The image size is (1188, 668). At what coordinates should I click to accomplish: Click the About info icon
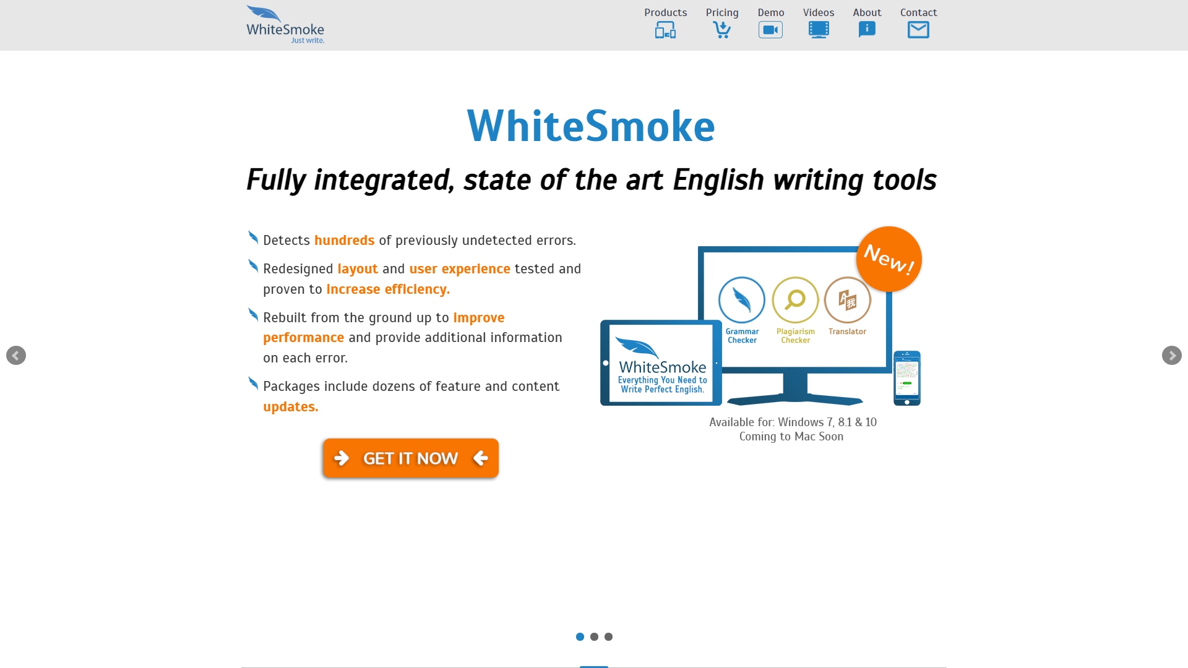866,29
